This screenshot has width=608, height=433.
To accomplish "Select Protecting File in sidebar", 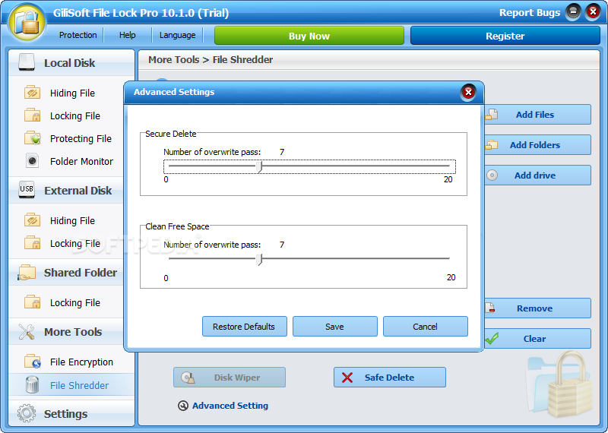I will (x=81, y=138).
